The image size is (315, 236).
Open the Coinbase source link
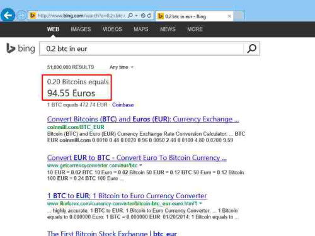pyautogui.click(x=123, y=104)
